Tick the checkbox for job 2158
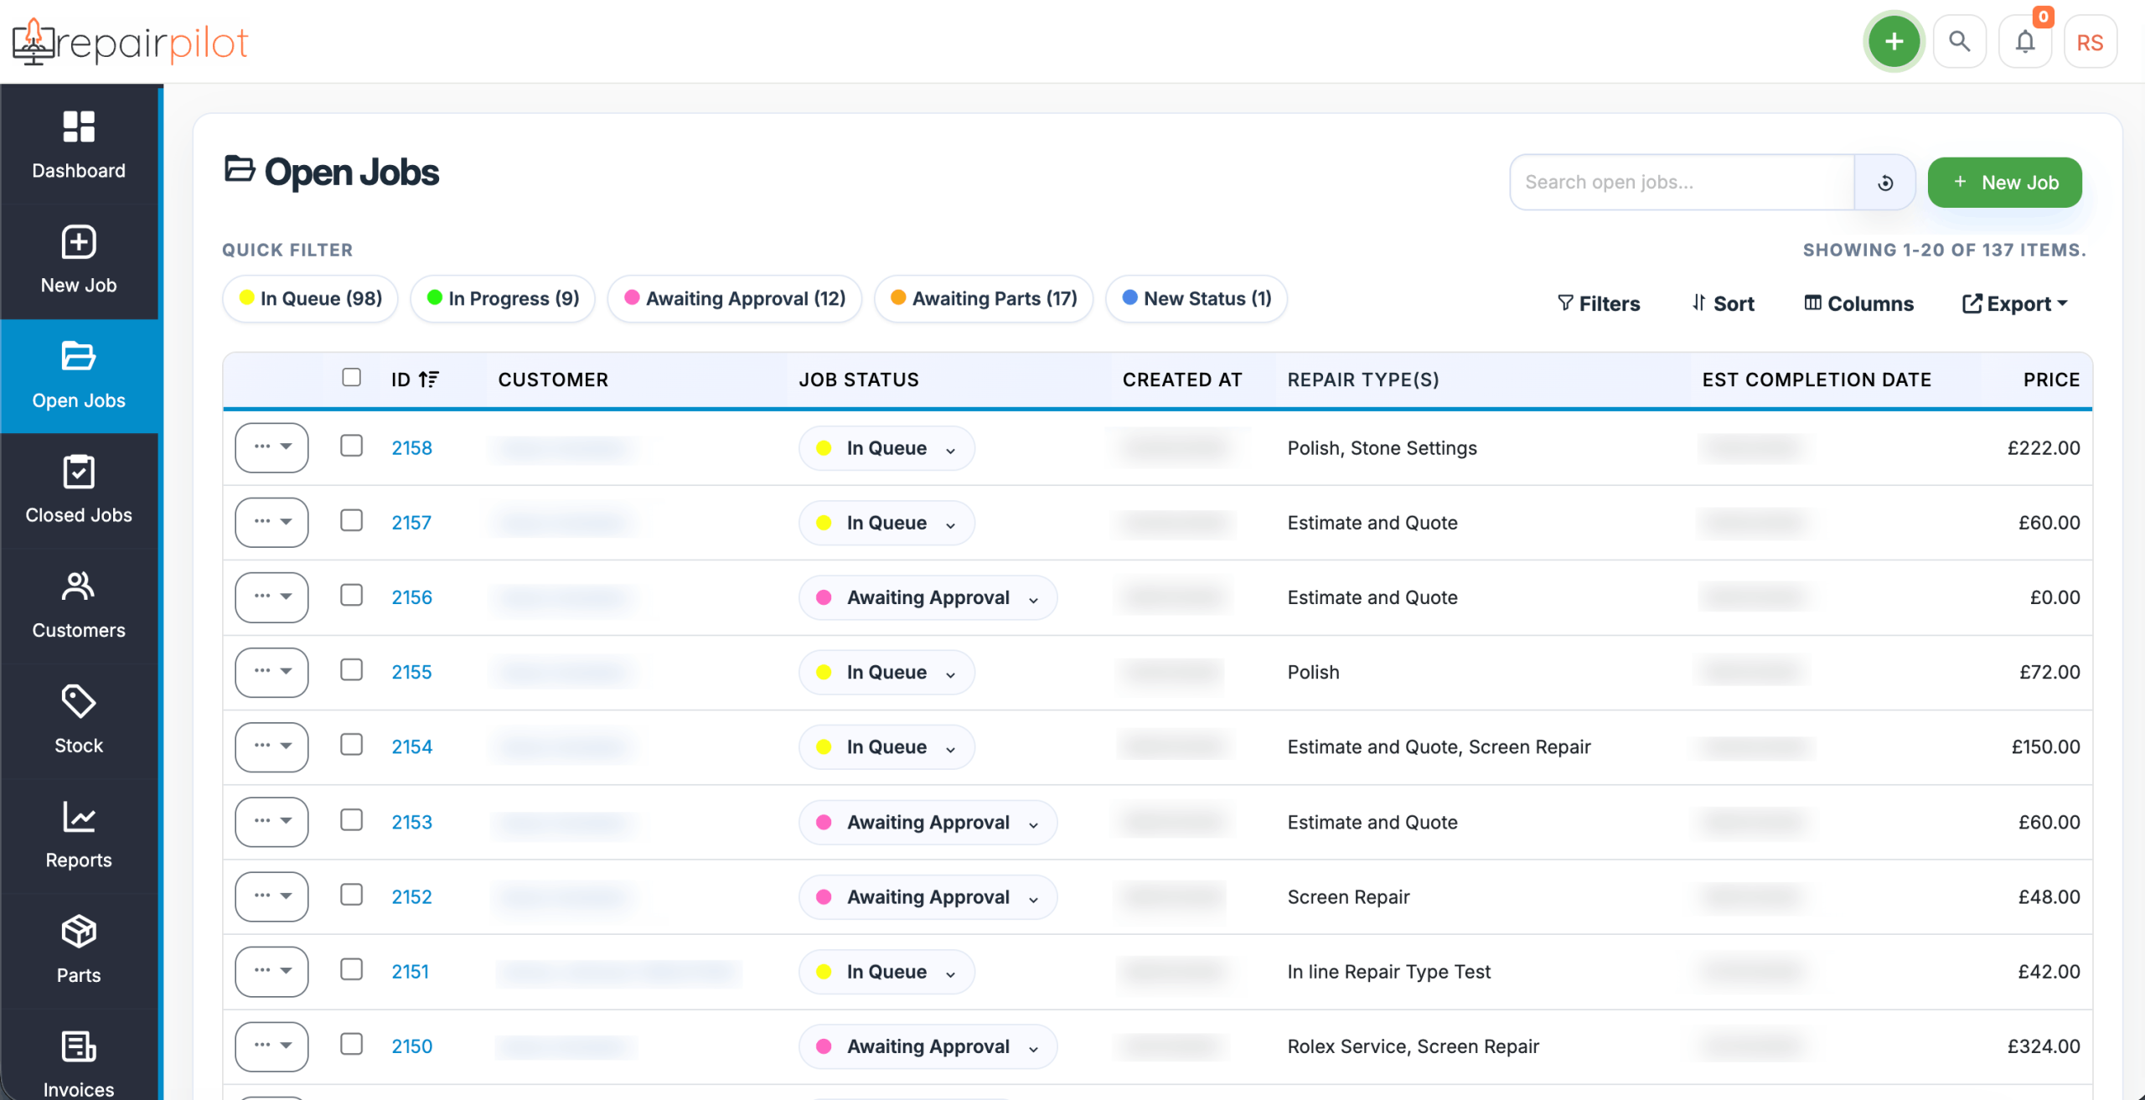 coord(352,446)
